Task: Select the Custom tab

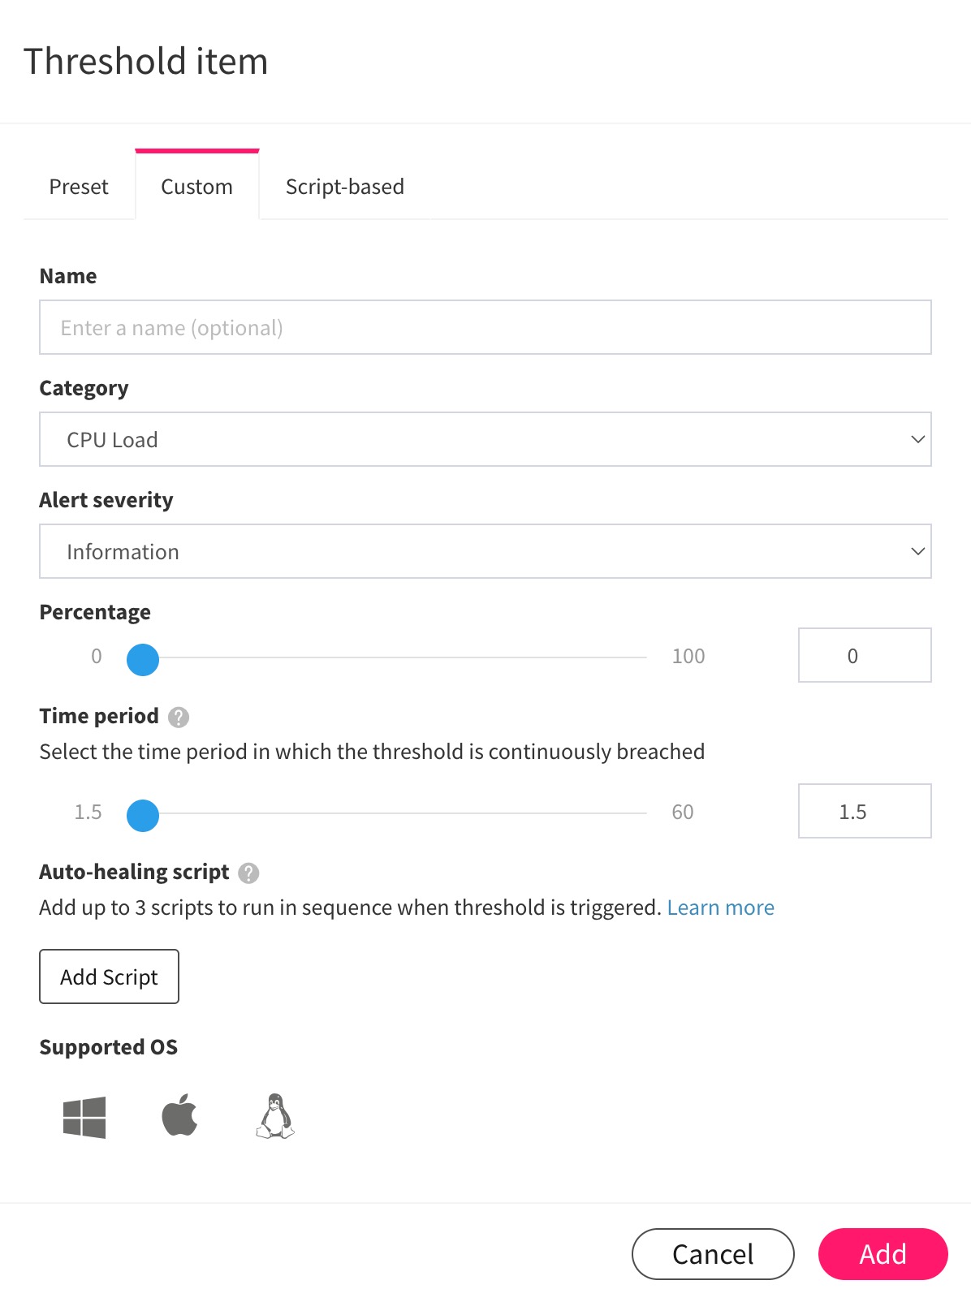Action: [196, 186]
